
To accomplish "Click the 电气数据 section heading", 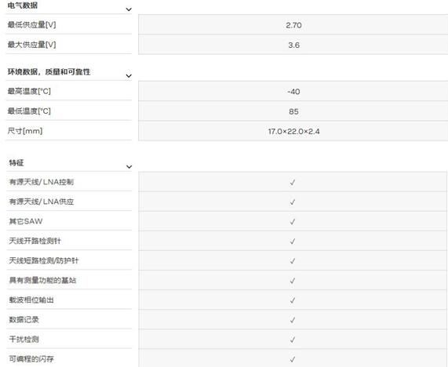I will (x=23, y=5).
